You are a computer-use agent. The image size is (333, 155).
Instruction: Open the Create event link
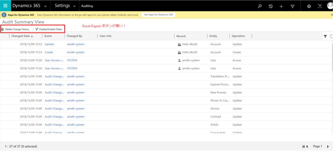(x=49, y=52)
